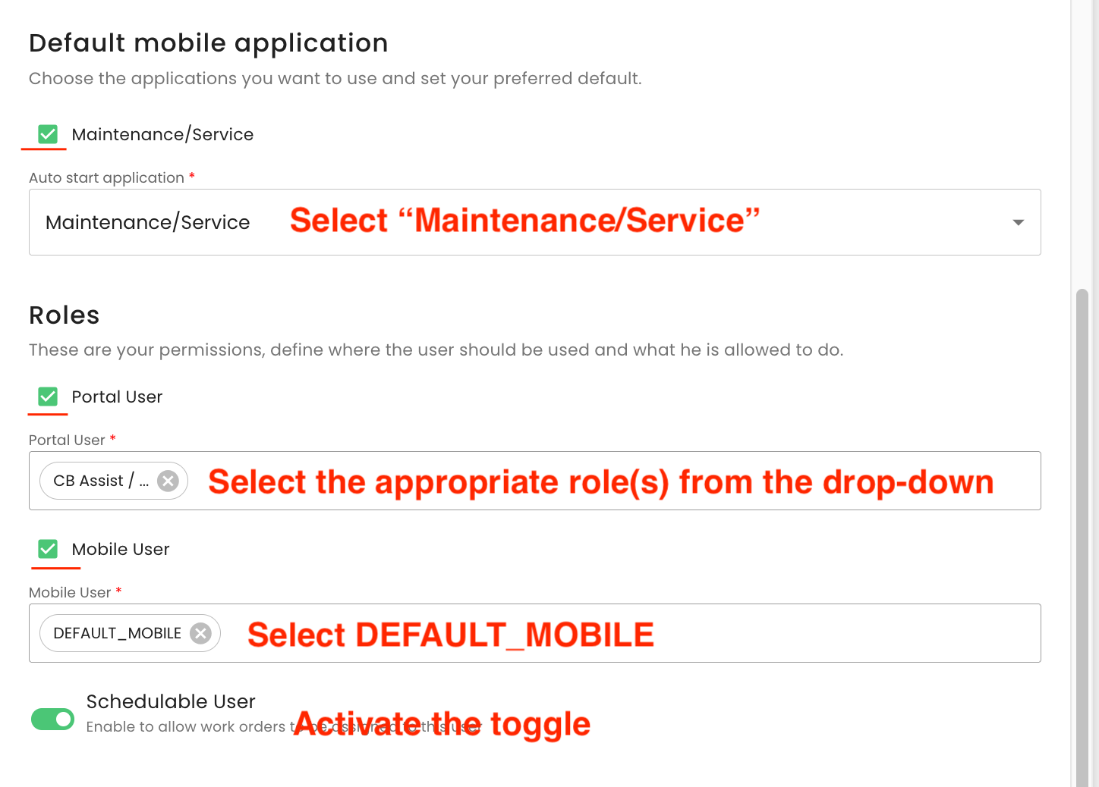Image resolution: width=1099 pixels, height=787 pixels.
Task: Click the DEFAULT_MOBILE chip label
Action: click(x=117, y=633)
